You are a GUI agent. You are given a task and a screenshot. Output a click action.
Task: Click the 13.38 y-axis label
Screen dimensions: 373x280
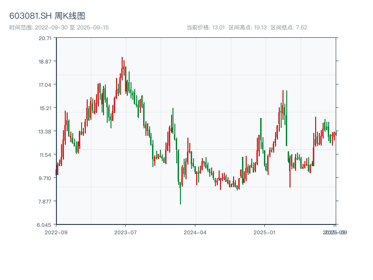[45, 132]
